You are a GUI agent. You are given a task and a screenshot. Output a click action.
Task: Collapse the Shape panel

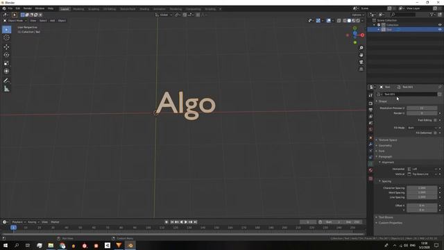point(382,101)
